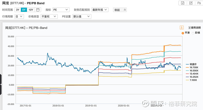Click the orange 19.709X legend swatch

(x=188, y=68)
